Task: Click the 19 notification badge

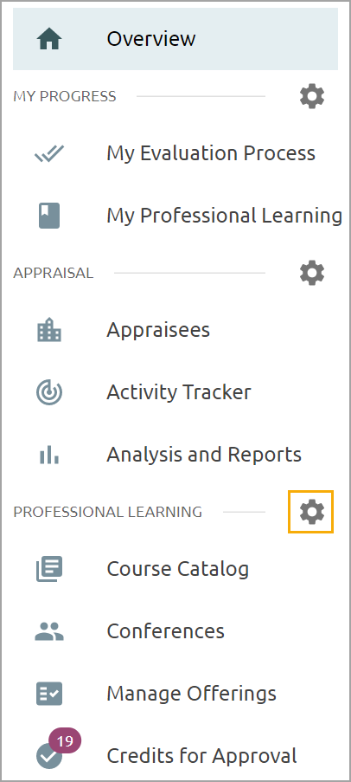Action: pyautogui.click(x=65, y=741)
